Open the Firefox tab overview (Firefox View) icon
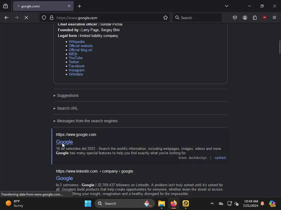The width and height of the screenshot is (281, 210). [x=5, y=6]
